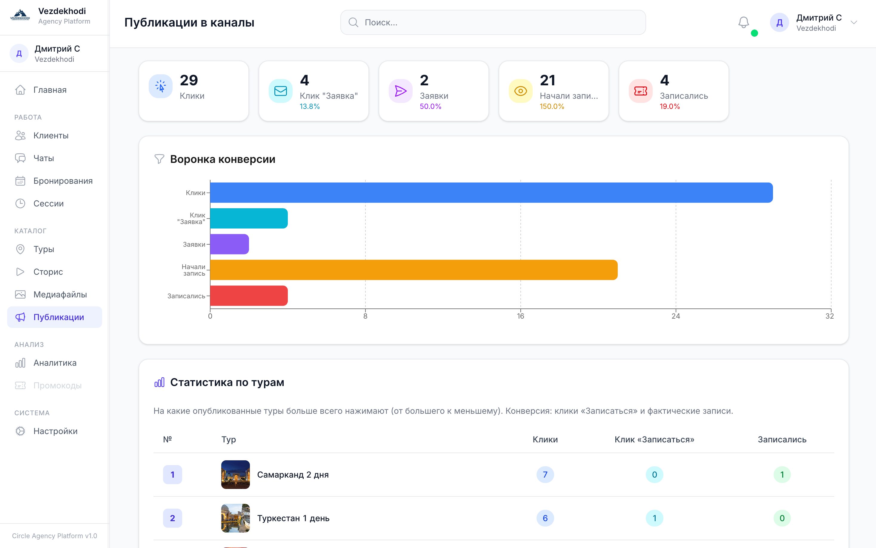Click the Дмитрий С name in the header
876x548 pixels.
819,18
